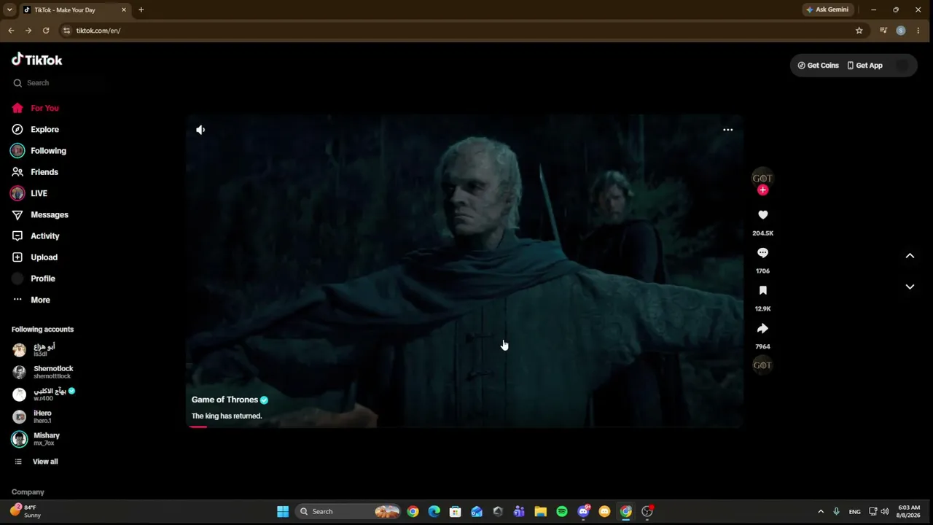
Task: Open the Game of Thrones creator profile
Action: tap(225, 400)
